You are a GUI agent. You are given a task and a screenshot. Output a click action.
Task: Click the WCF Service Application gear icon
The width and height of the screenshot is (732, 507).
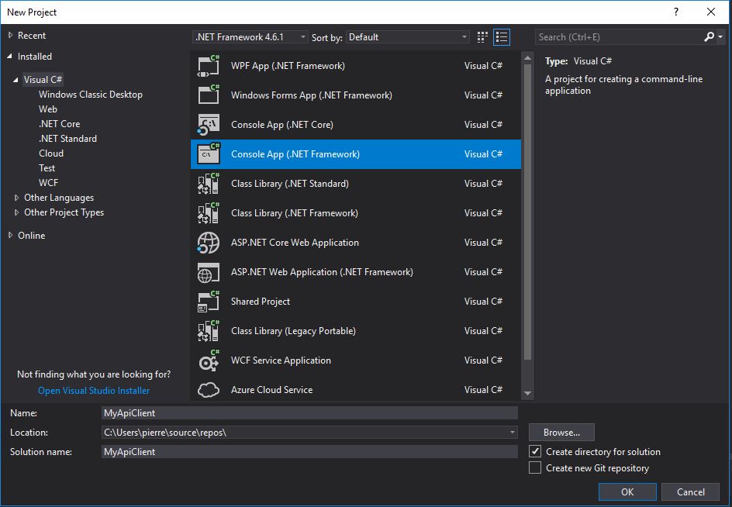[209, 360]
